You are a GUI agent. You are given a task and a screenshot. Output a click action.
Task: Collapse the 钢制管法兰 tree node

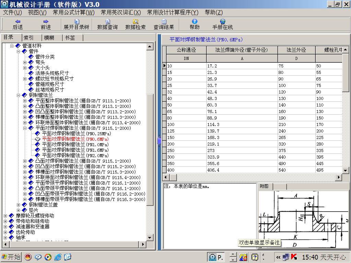19,95
